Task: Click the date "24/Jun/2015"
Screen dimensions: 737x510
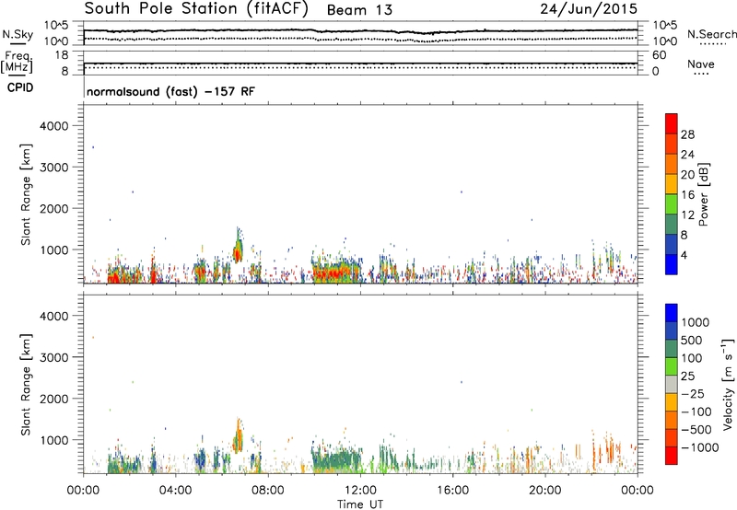Action: click(589, 9)
